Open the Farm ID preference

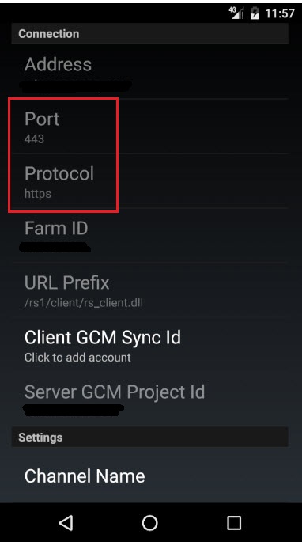pos(150,236)
